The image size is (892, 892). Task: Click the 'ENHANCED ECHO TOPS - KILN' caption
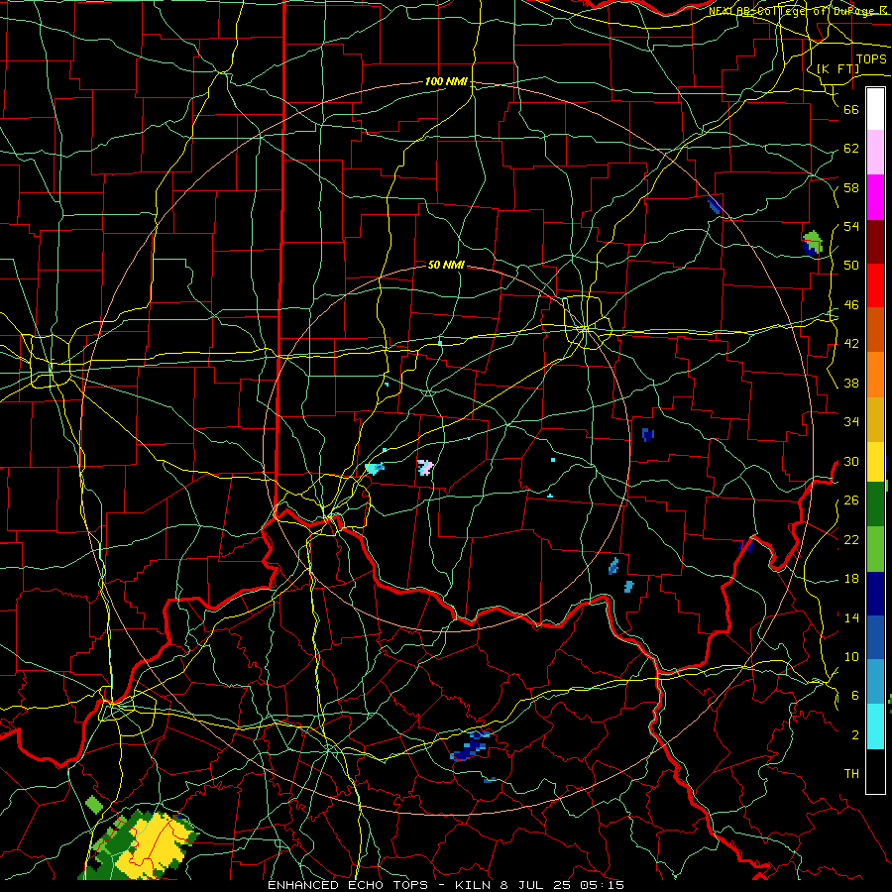click(x=379, y=885)
